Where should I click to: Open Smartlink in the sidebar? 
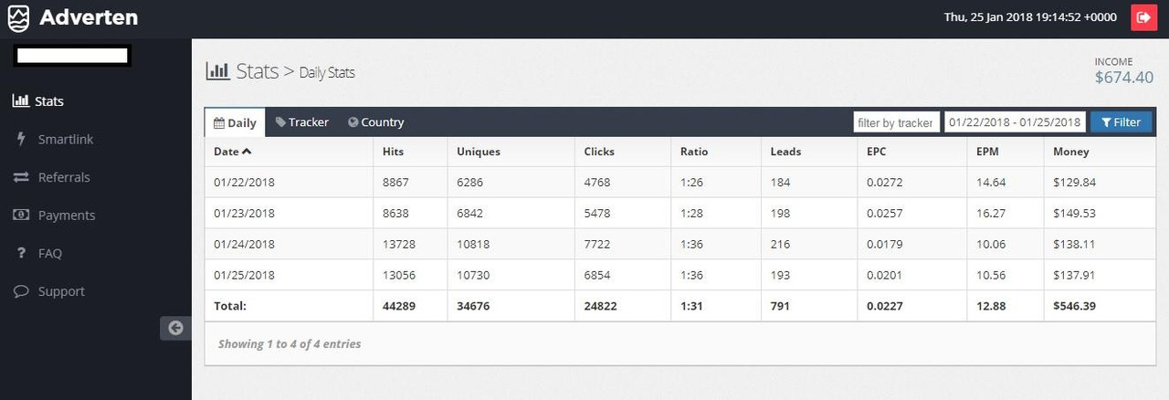65,140
